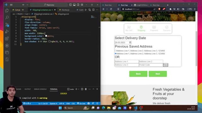The image size is (202, 113).
Task: Click the Payment step
Action: point(154,29)
